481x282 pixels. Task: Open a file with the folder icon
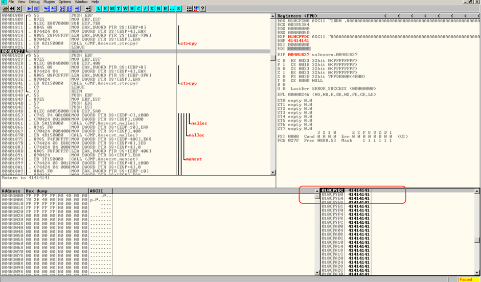[x=5, y=9]
